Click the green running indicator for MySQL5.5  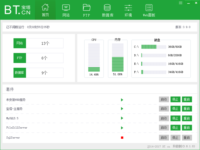[122, 118]
